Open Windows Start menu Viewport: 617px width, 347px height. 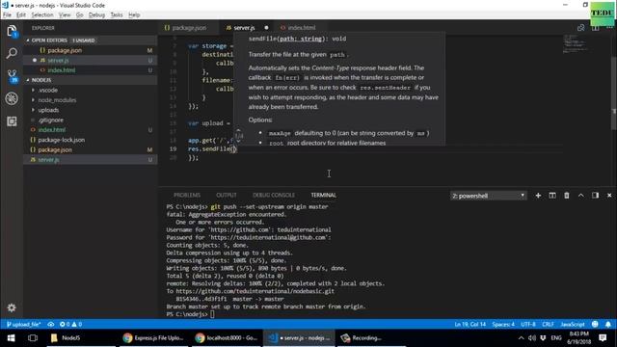click(x=11, y=338)
